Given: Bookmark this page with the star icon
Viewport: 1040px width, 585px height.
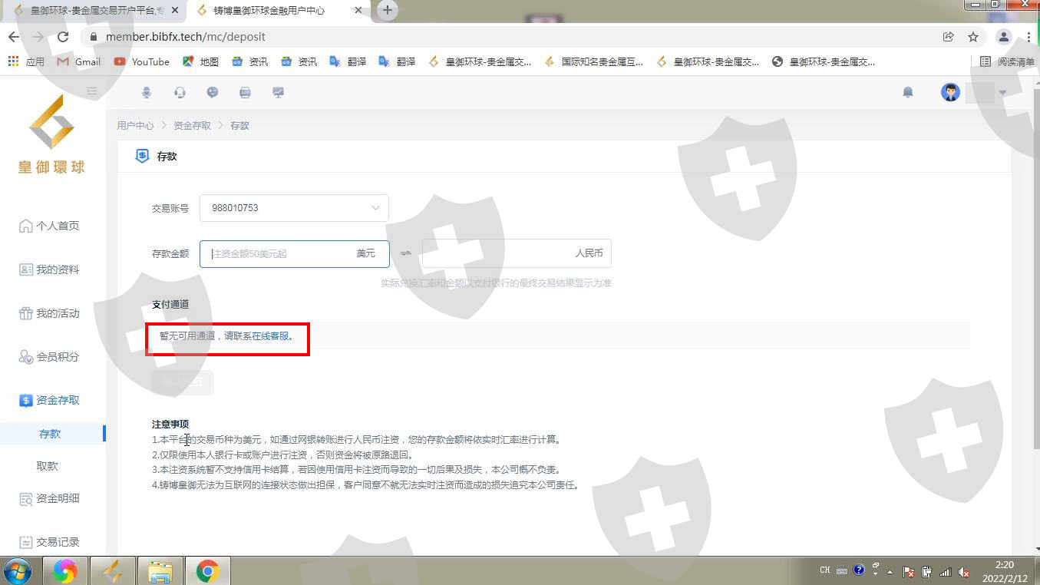Looking at the screenshot, I should pyautogui.click(x=973, y=37).
